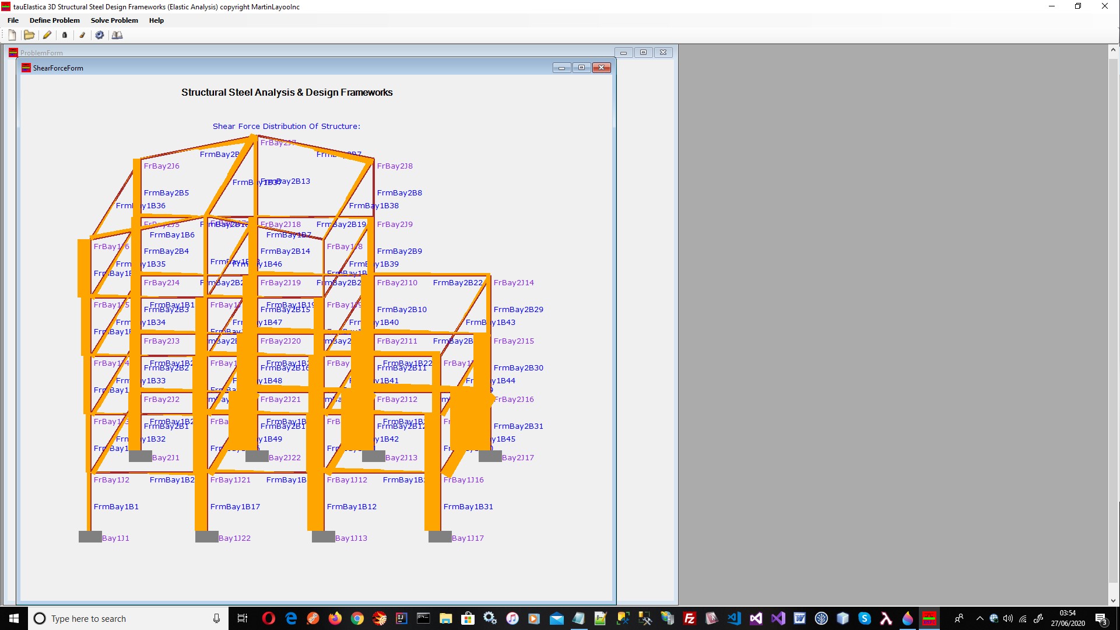
Task: Click the FrmBay1B12 member label
Action: [x=352, y=506]
